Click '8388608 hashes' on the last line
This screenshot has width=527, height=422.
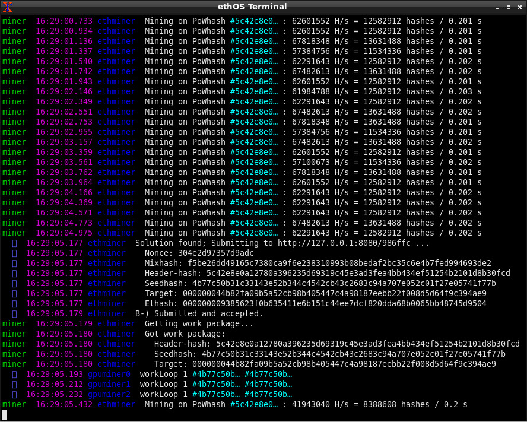click(x=396, y=405)
